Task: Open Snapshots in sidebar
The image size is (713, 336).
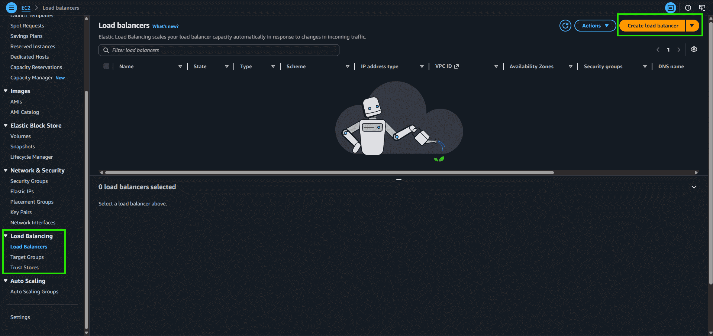Action: (x=23, y=146)
